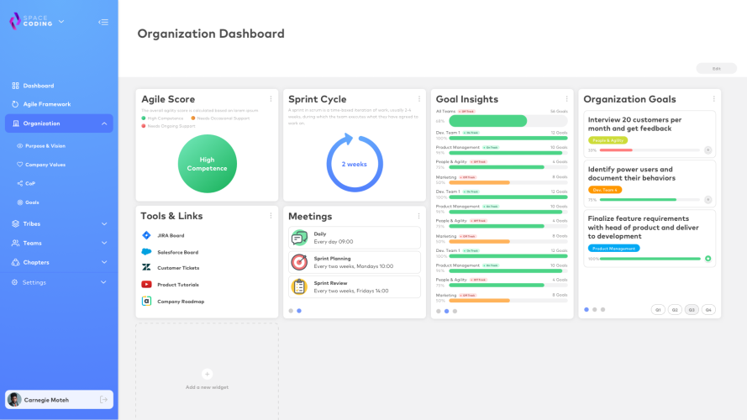
Task: Collapse the Organization section chevron
Action: pyautogui.click(x=104, y=123)
